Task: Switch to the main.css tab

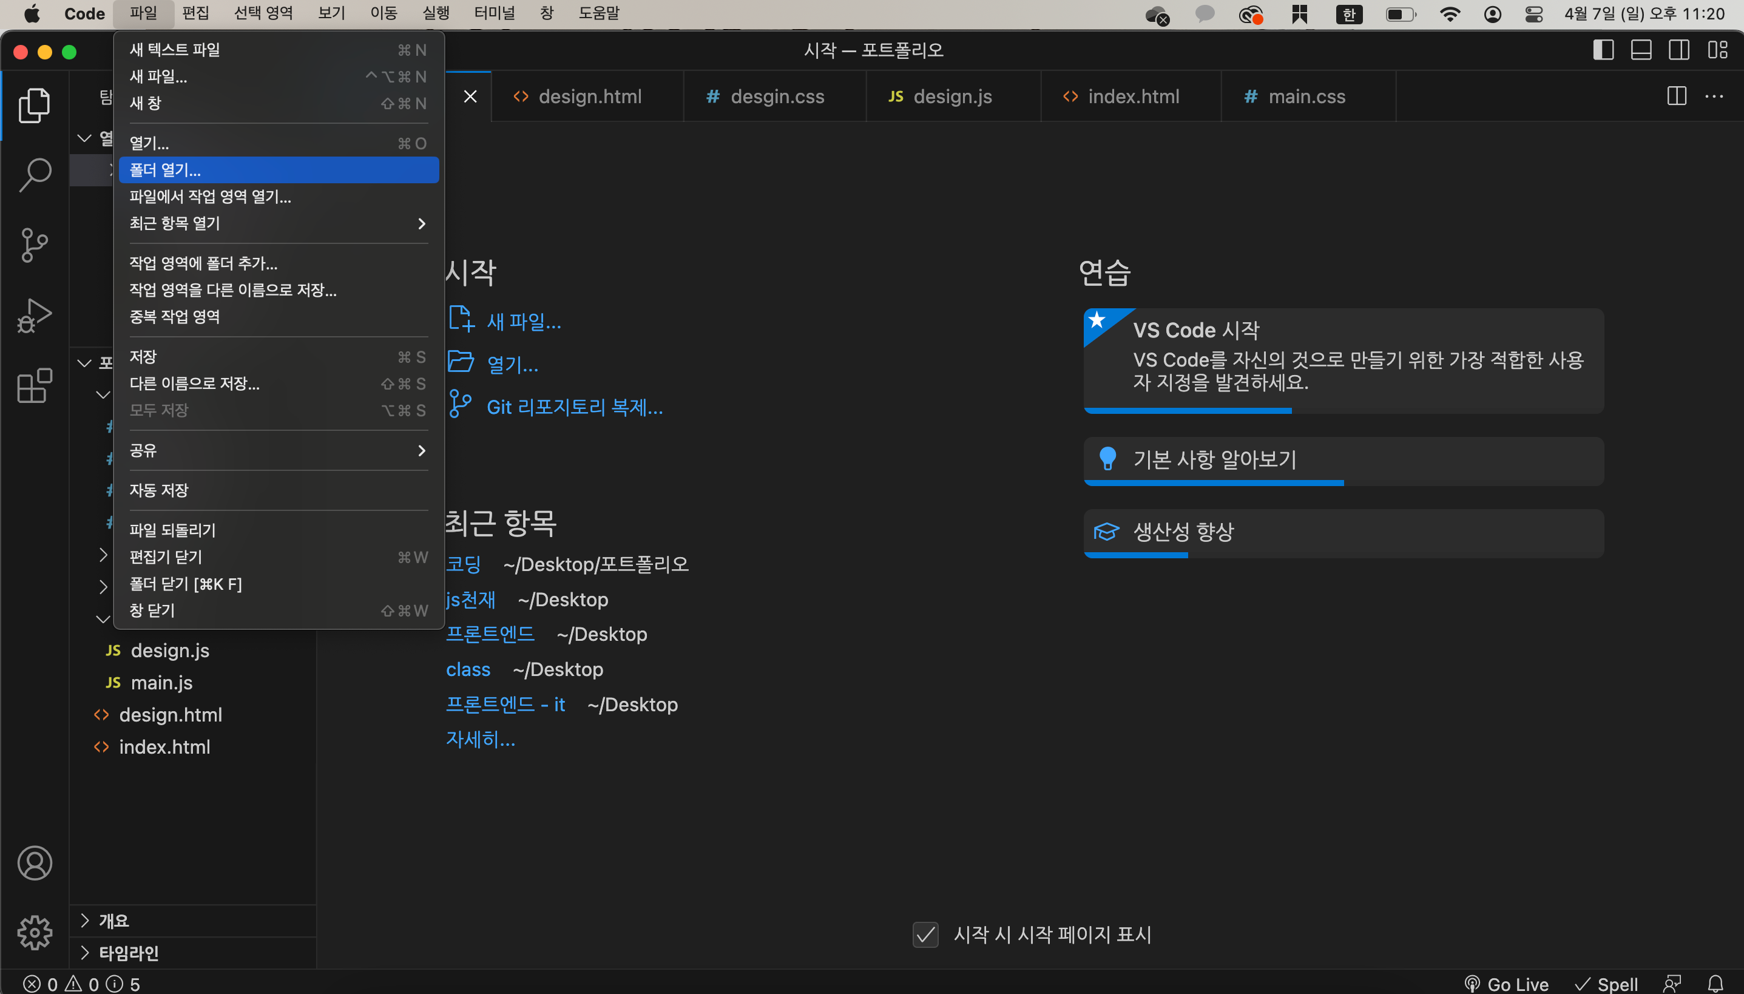Action: click(1308, 96)
